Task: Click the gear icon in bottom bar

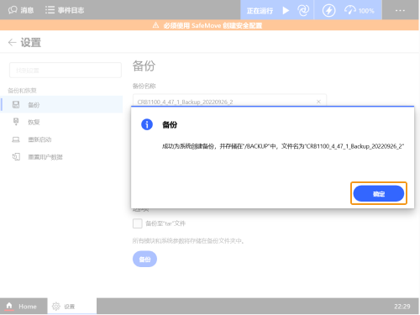Action: pyautogui.click(x=56, y=307)
